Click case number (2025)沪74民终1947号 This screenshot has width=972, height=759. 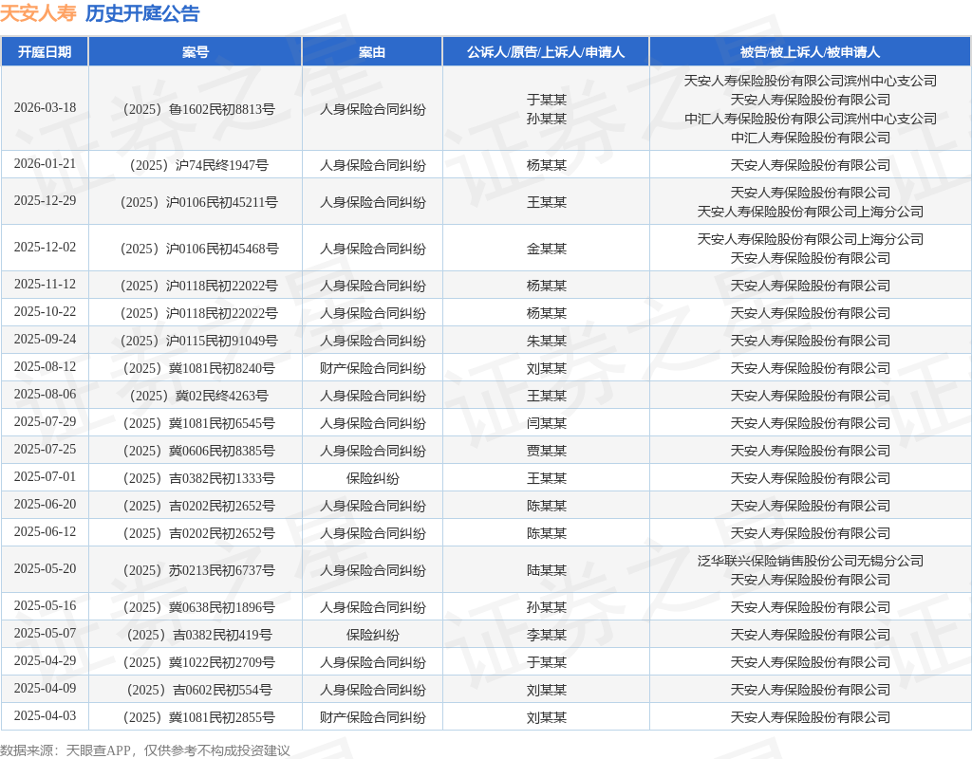198,165
